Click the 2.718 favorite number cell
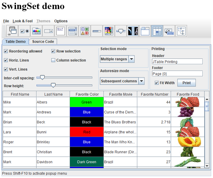The height and width of the screenshot is (178, 213). point(154,122)
